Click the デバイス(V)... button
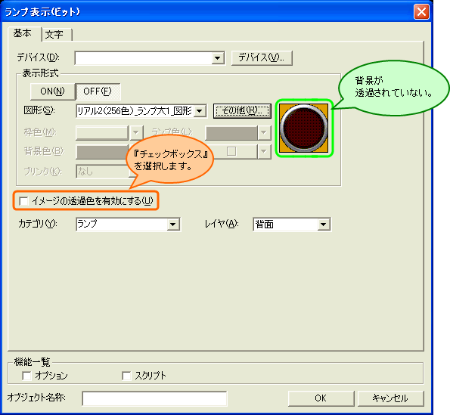 coord(262,58)
